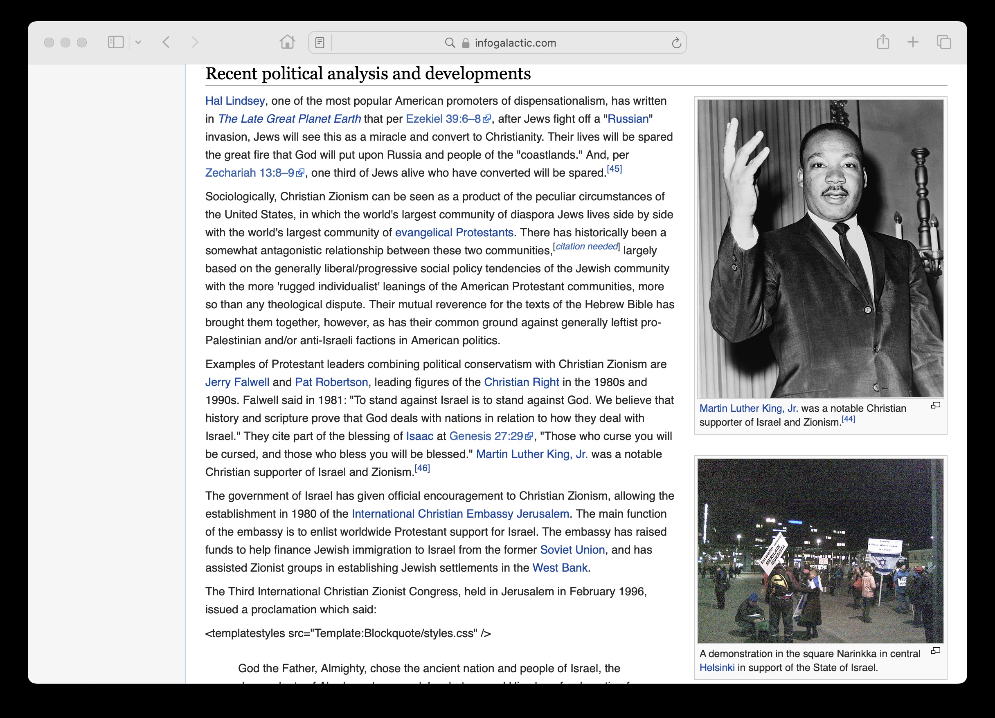Enlarge the Martin Luther King photo icon
Viewport: 995px width, 718px height.
[x=935, y=406]
